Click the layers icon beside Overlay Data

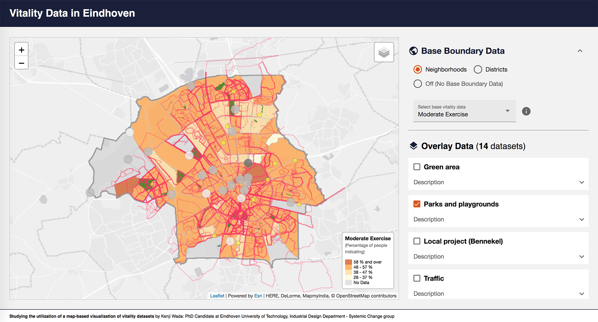(x=413, y=146)
